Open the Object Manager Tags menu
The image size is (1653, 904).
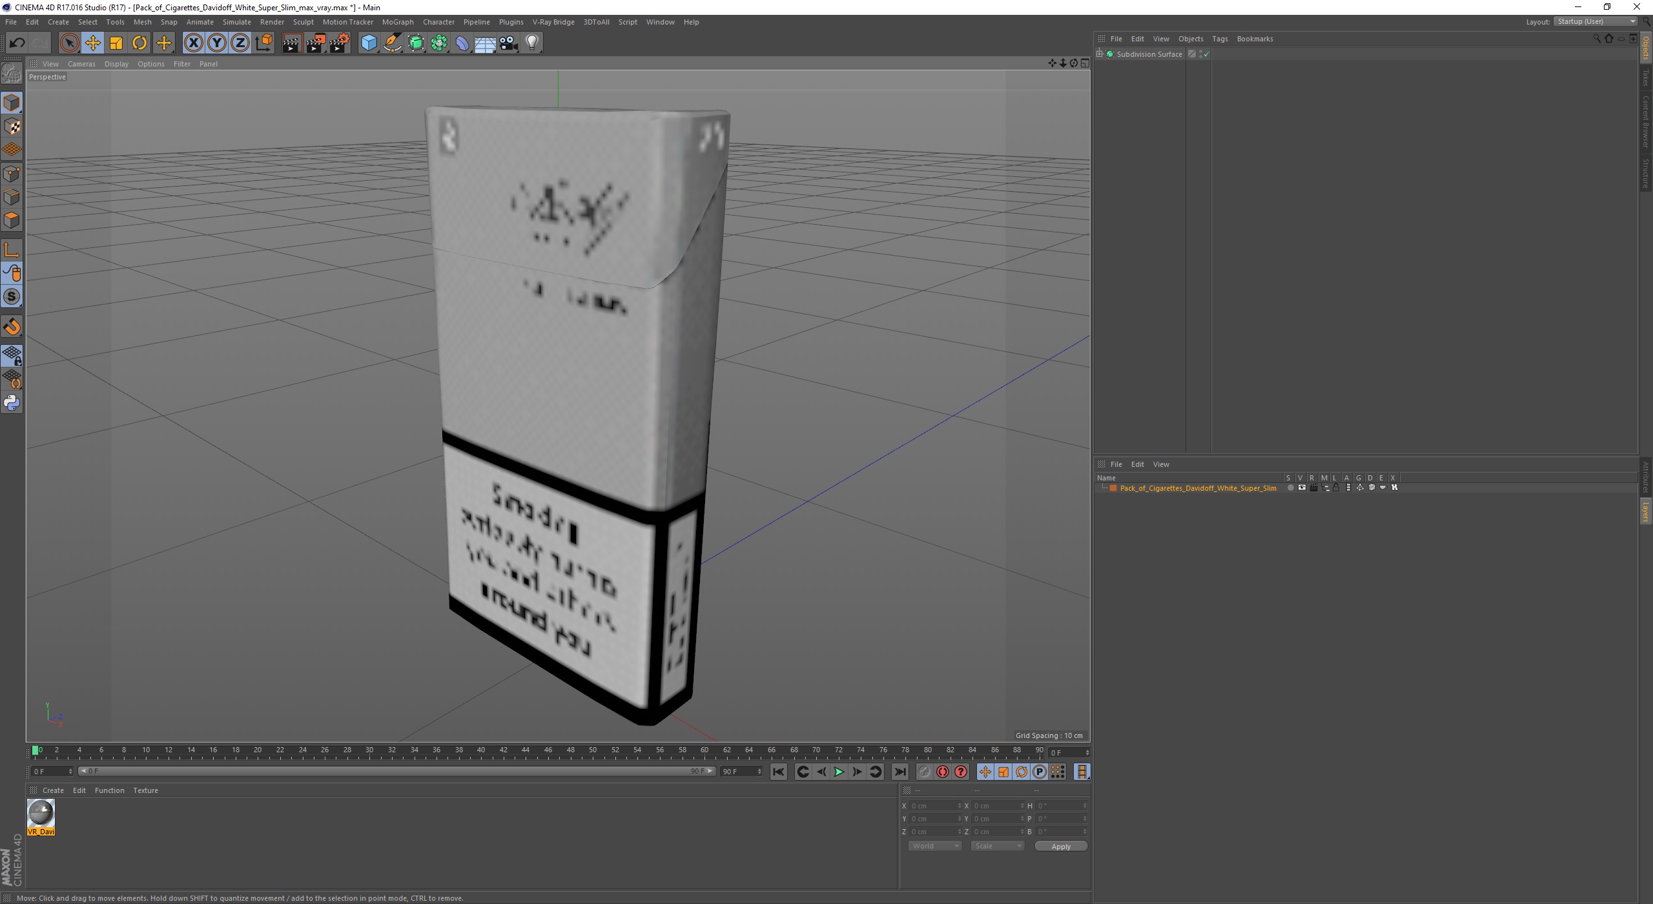pyautogui.click(x=1220, y=39)
